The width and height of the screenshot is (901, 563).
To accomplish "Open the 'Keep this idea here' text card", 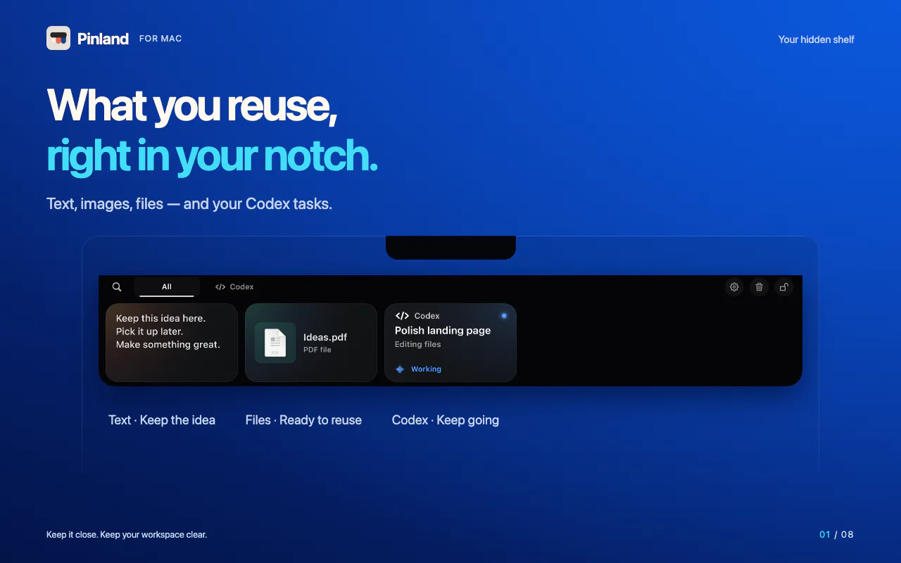I will [x=172, y=343].
